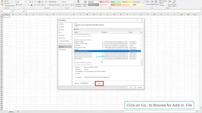
Task: Toggle Wrap Text
Action: click(x=53, y=2)
